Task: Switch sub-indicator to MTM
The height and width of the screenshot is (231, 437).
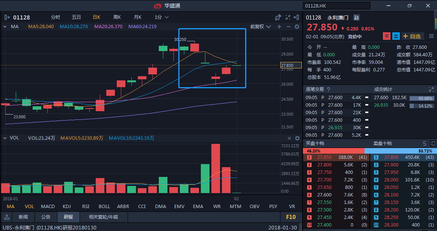Action: [235, 207]
